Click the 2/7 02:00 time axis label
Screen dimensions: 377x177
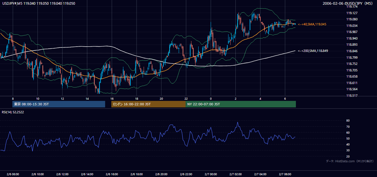235,174
